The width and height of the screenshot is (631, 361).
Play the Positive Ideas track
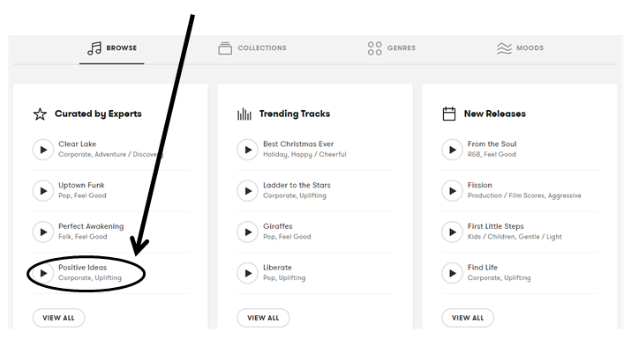pos(43,273)
